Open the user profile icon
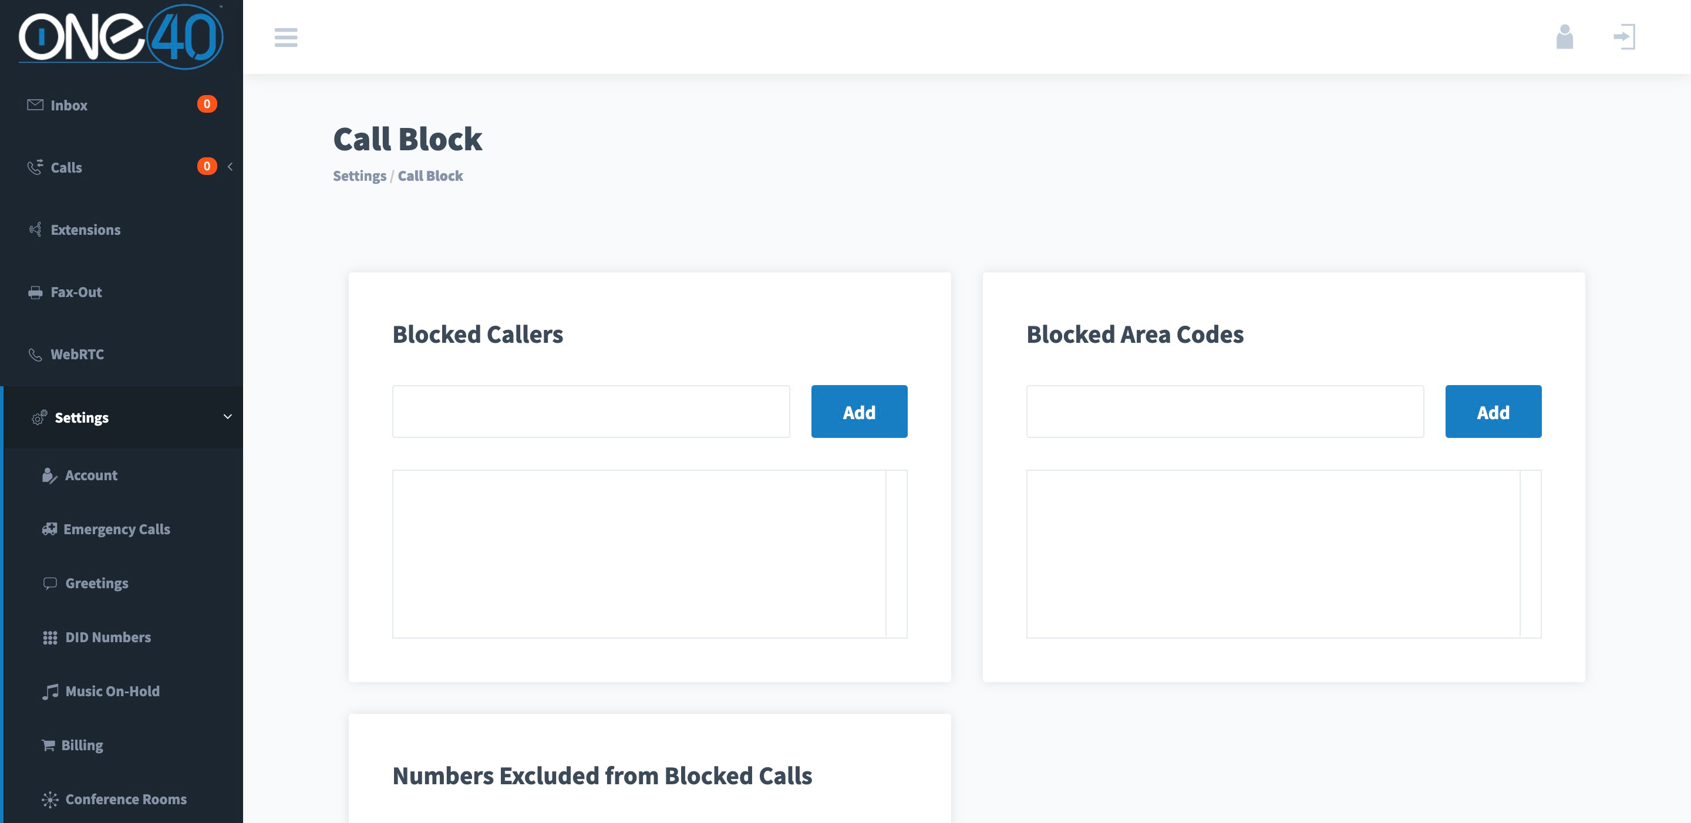The width and height of the screenshot is (1691, 823). tap(1564, 37)
